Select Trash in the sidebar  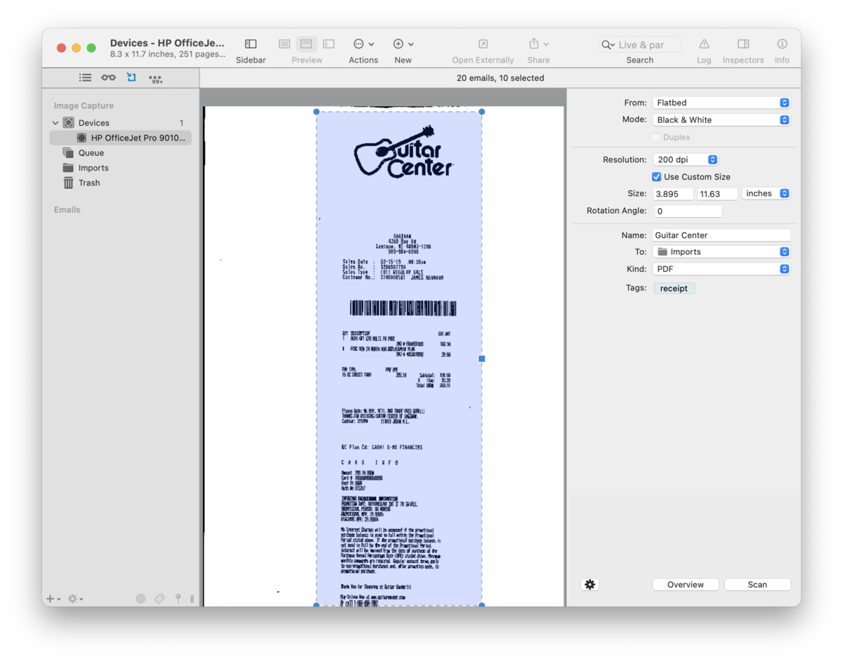[120, 183]
